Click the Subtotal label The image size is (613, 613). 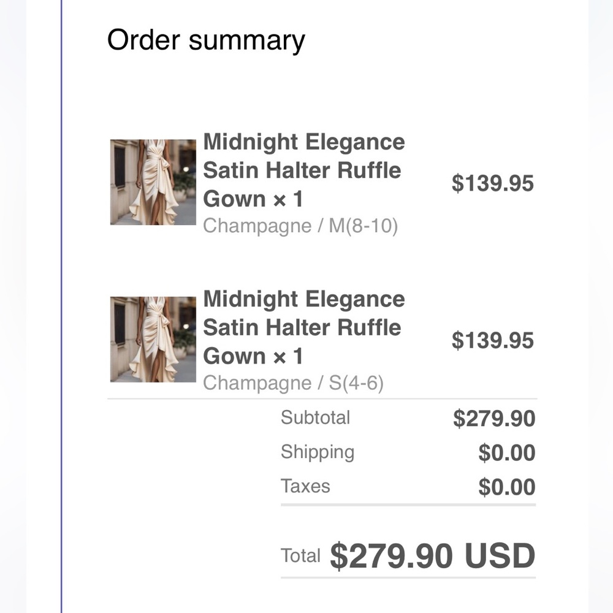(x=315, y=417)
